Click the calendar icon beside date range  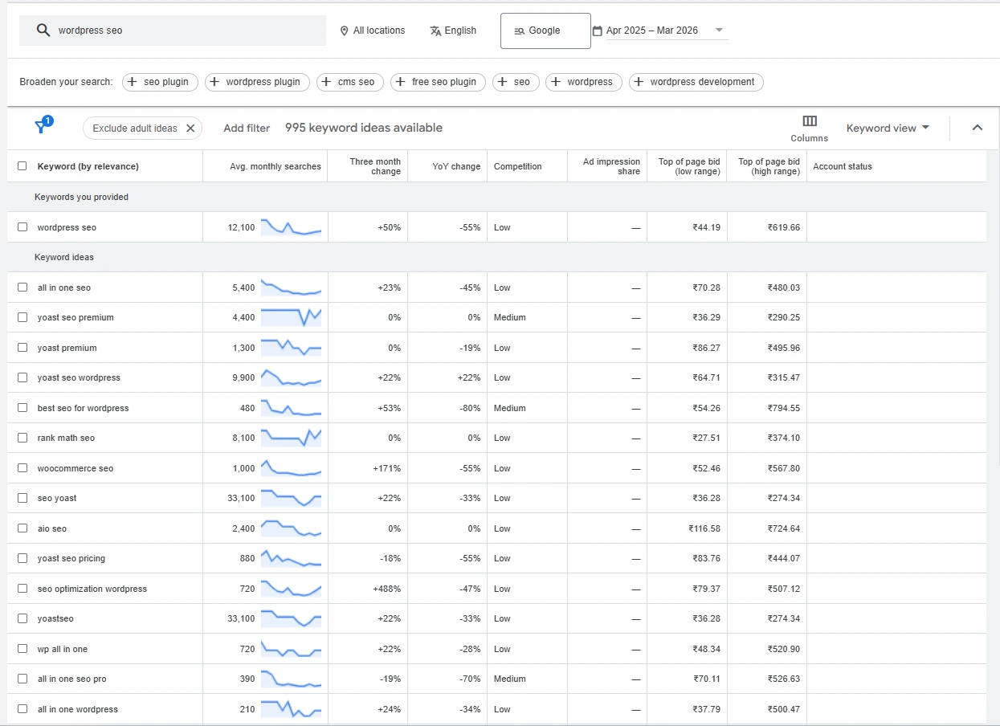tap(597, 31)
